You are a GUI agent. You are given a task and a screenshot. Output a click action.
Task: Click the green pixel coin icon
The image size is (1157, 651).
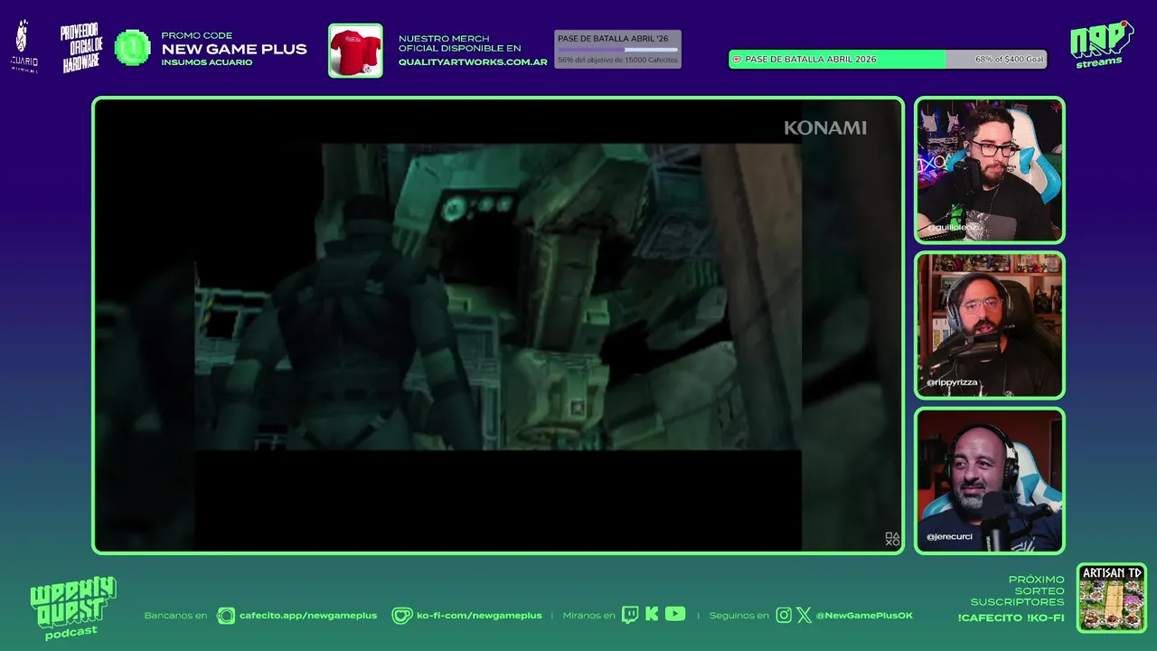[x=133, y=48]
